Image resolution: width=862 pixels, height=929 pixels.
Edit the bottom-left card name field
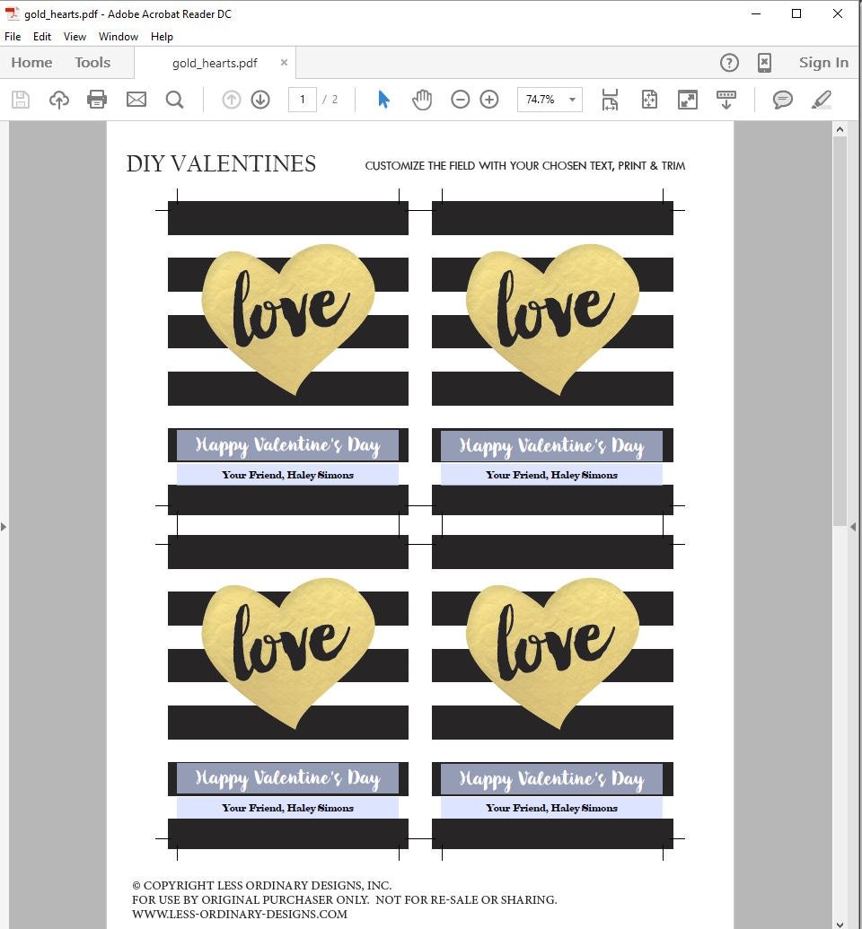tap(287, 808)
